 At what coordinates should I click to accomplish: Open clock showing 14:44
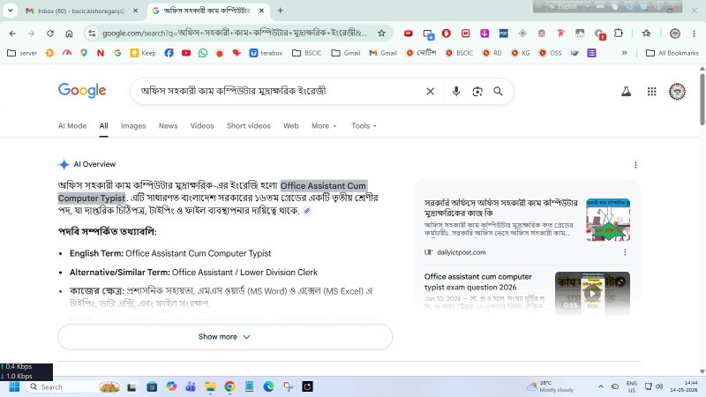684,386
